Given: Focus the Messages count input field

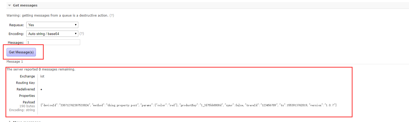Looking at the screenshot, I should click(53, 42).
